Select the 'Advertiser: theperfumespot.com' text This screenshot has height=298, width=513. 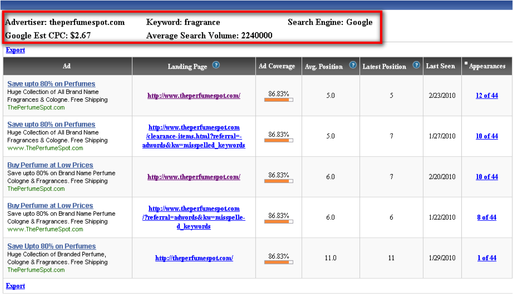coord(65,22)
